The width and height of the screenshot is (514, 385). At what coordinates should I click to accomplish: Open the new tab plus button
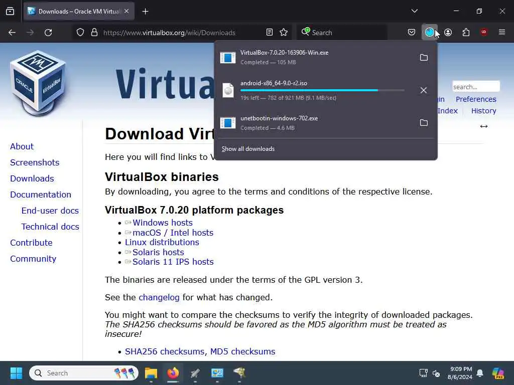[145, 12]
